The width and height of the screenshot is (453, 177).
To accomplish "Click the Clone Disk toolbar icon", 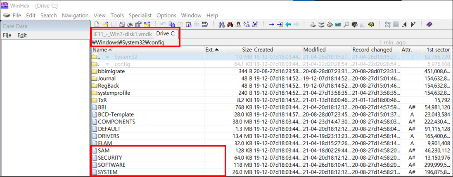I will click(x=313, y=24).
